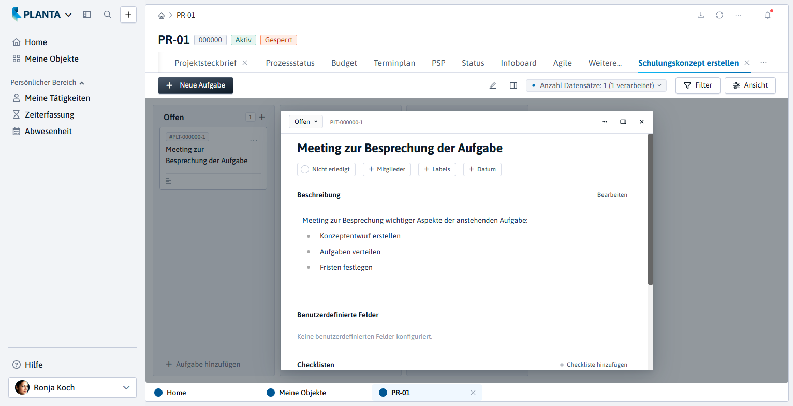Image resolution: width=793 pixels, height=406 pixels.
Task: Go to the Agile tab
Action: click(x=563, y=63)
